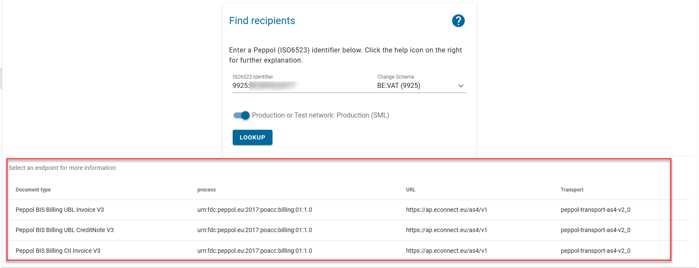Click the LOOKUP button
The width and height of the screenshot is (699, 268).
[253, 137]
